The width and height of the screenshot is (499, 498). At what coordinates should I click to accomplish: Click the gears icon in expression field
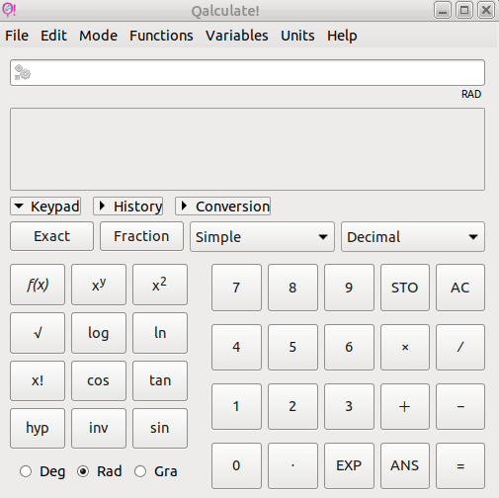coord(23,72)
